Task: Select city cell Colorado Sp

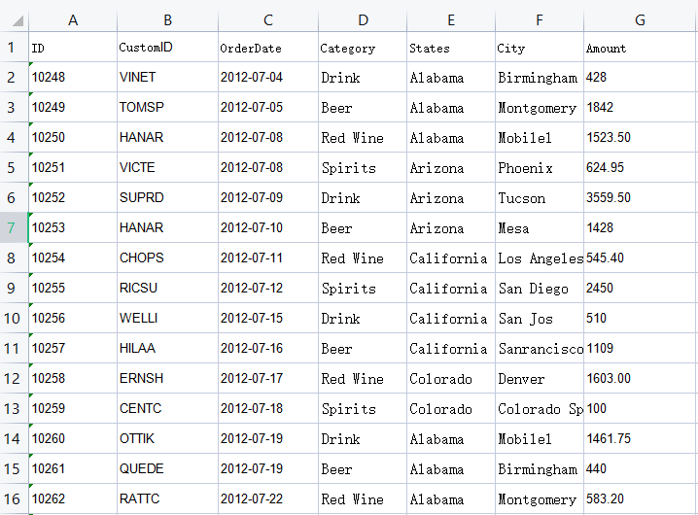Action: [540, 409]
